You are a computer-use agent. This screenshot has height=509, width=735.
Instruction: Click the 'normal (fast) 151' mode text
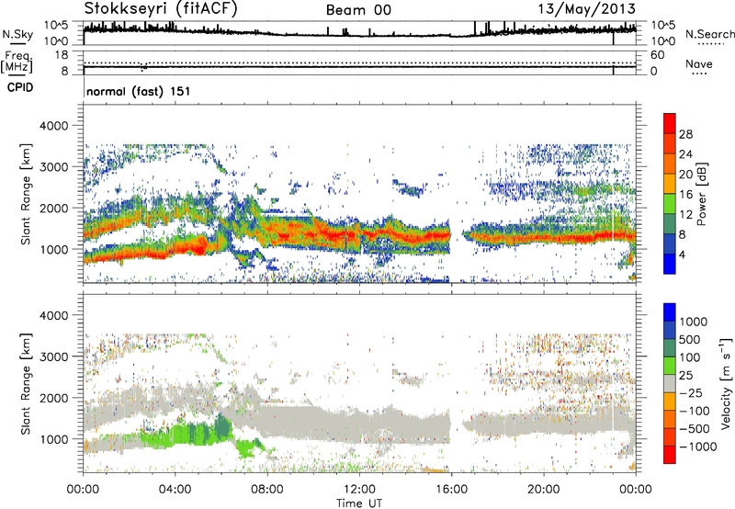click(139, 91)
